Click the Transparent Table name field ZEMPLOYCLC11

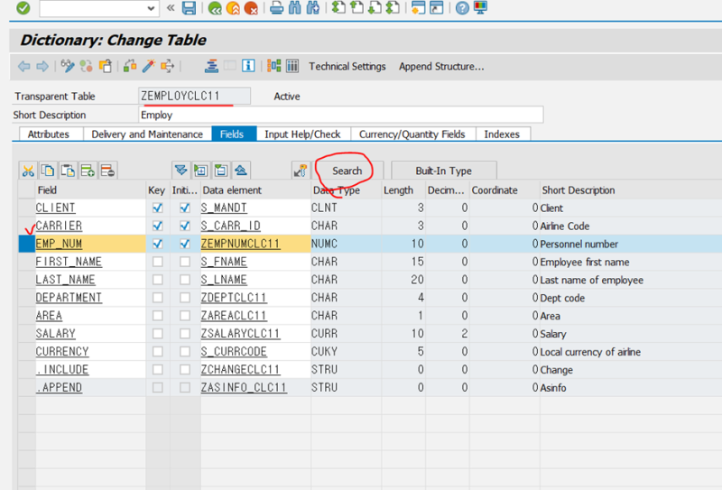point(194,96)
